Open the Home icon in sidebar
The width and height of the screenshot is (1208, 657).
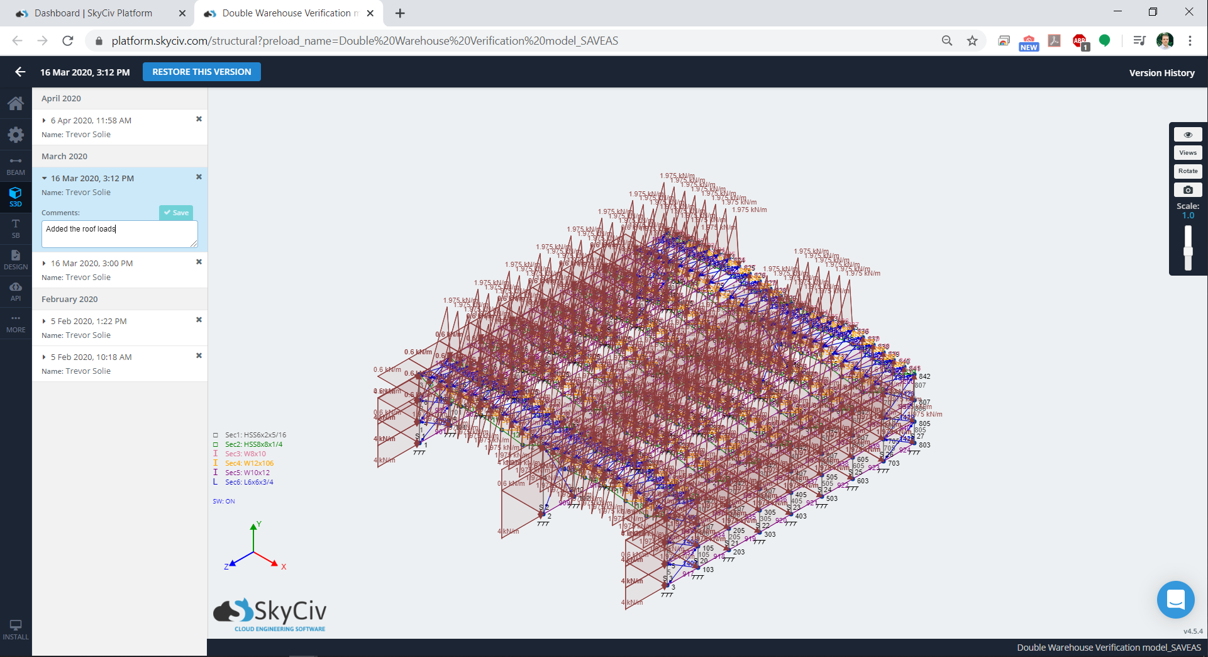(x=16, y=103)
